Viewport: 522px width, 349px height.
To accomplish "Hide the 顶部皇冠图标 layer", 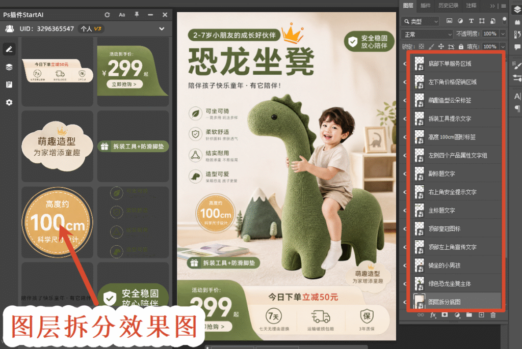I will coord(405,228).
